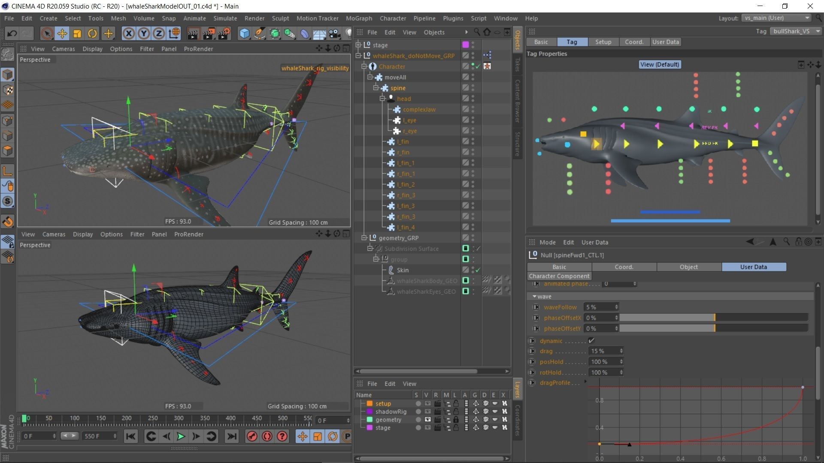The width and height of the screenshot is (824, 463).
Task: Toggle the X axis lock
Action: tap(129, 33)
